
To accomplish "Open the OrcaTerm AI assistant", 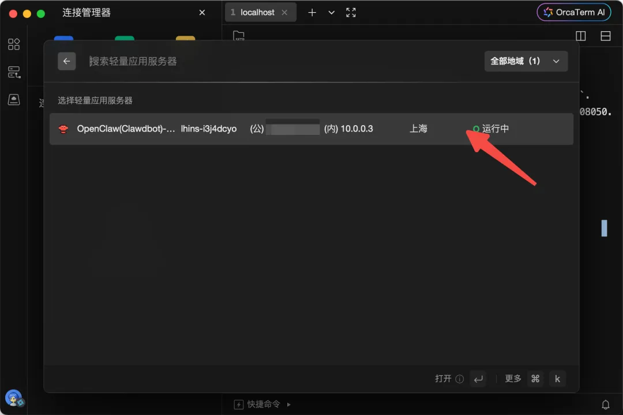I will pos(574,12).
